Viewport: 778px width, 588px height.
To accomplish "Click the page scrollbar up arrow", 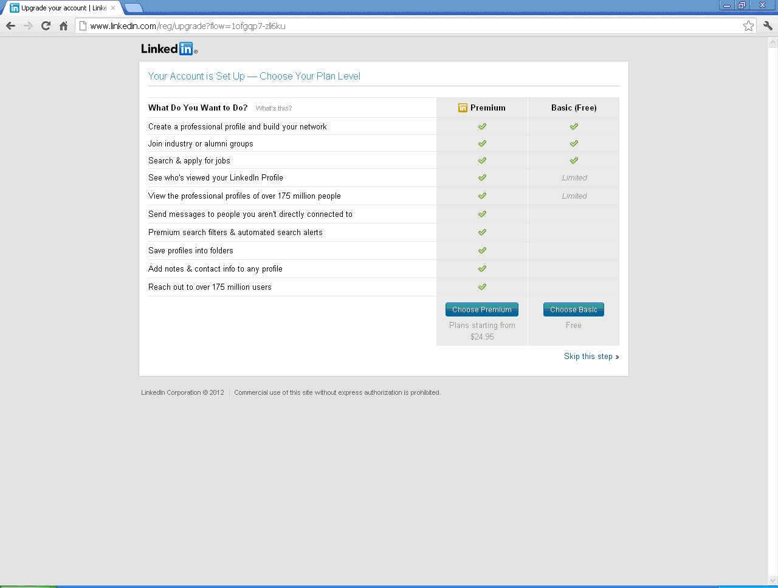I will point(773,43).
